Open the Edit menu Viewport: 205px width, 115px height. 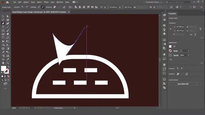(20, 2)
